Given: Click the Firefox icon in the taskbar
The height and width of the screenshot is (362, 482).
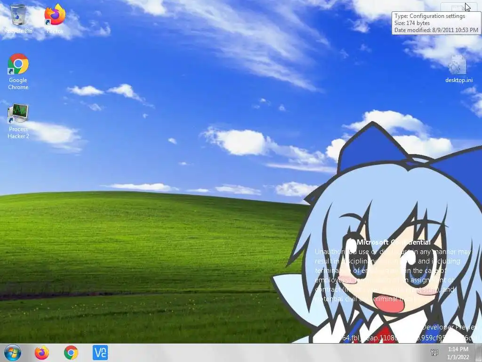Looking at the screenshot, I should 42,353.
